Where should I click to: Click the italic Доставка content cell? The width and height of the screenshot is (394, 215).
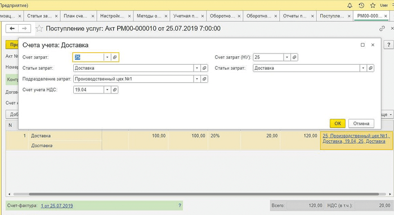65,145
